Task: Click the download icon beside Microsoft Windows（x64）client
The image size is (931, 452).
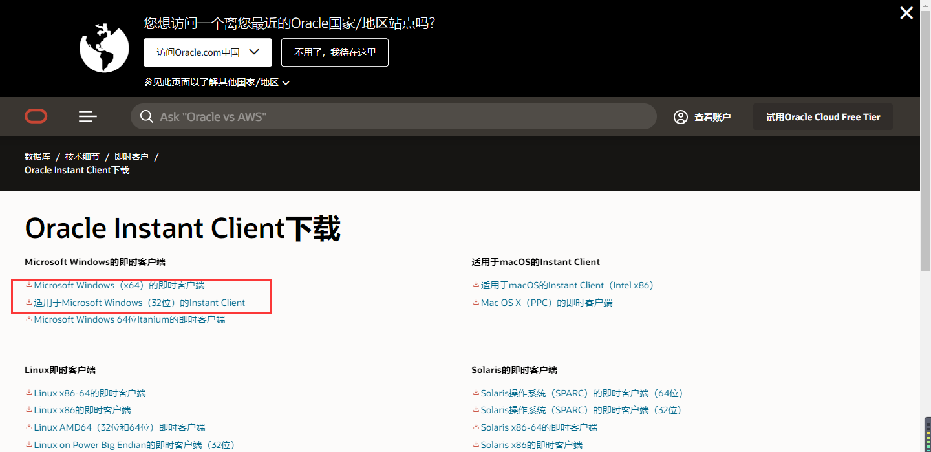Action: click(x=28, y=285)
